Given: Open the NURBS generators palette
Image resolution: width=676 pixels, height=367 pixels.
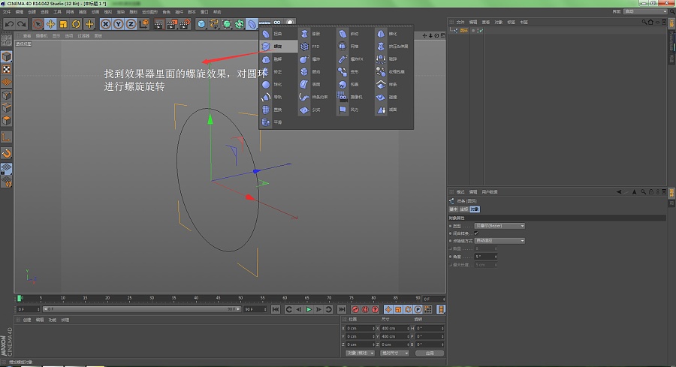Looking at the screenshot, I should pyautogui.click(x=227, y=24).
